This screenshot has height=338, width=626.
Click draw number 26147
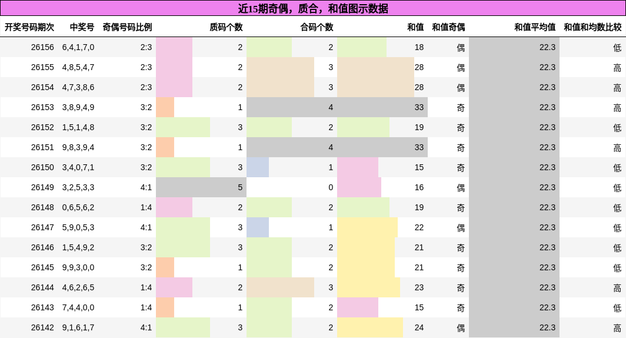point(42,227)
